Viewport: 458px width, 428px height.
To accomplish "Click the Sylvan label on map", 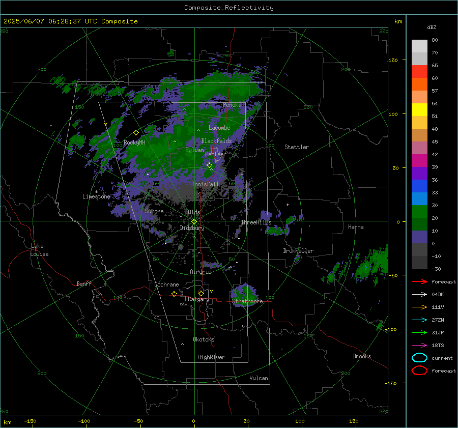I will point(194,150).
